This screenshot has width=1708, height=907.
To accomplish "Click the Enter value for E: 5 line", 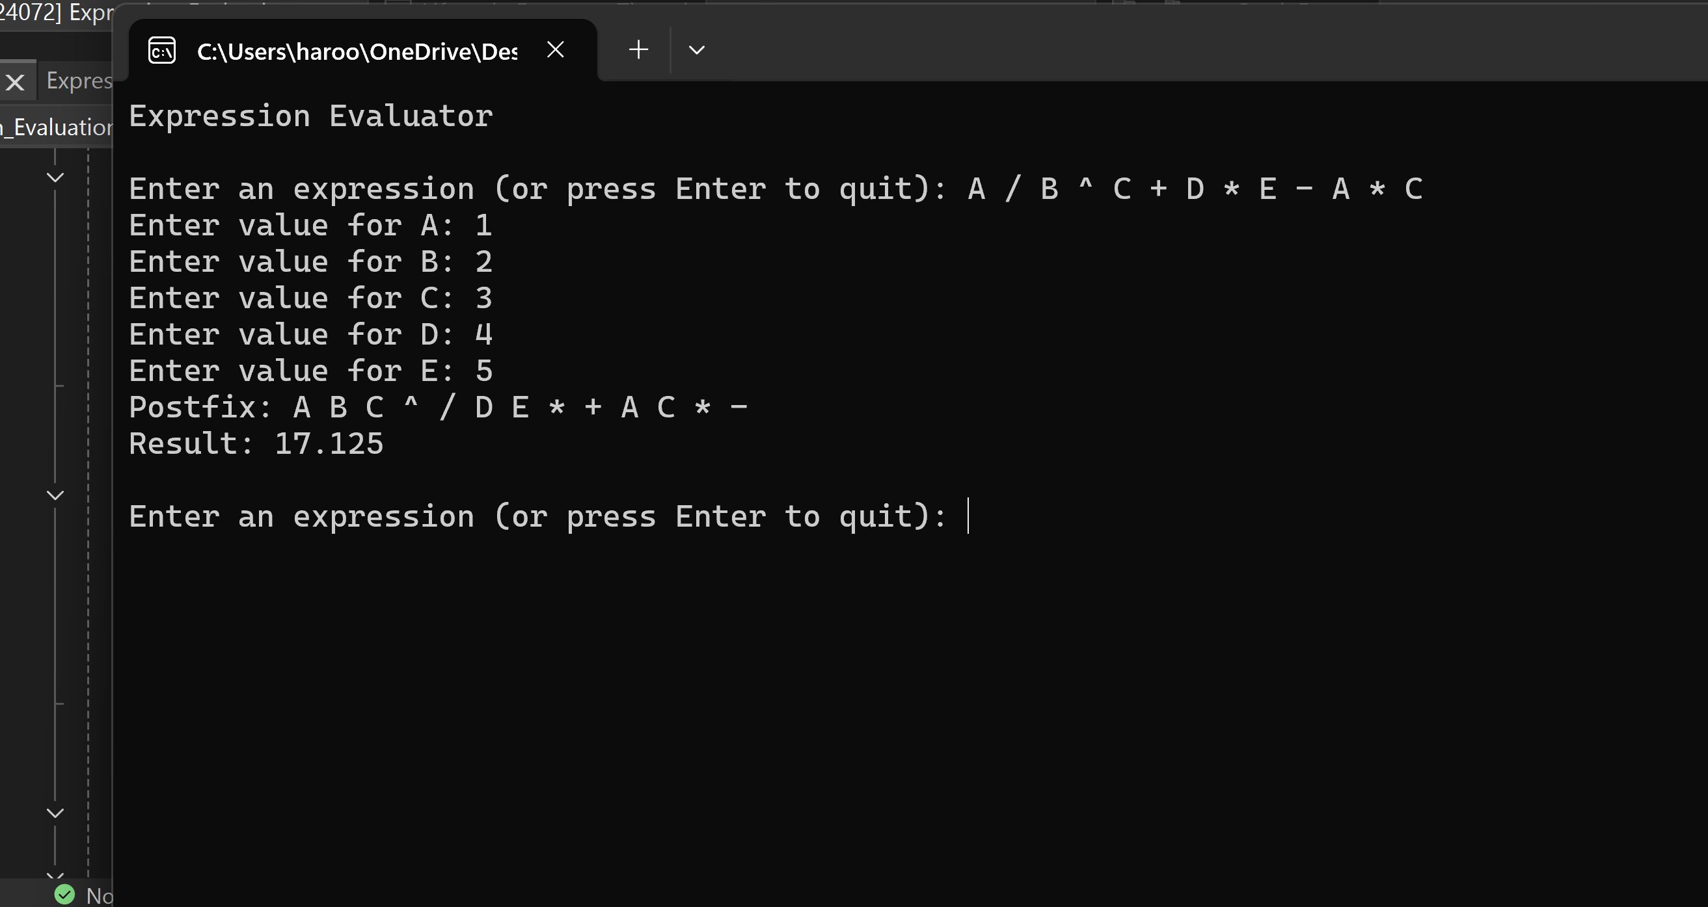I will [311, 371].
